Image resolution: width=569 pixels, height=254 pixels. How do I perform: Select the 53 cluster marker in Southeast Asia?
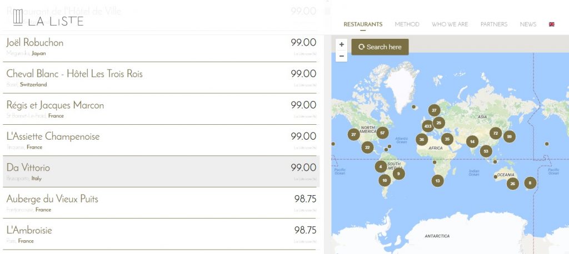point(486,151)
